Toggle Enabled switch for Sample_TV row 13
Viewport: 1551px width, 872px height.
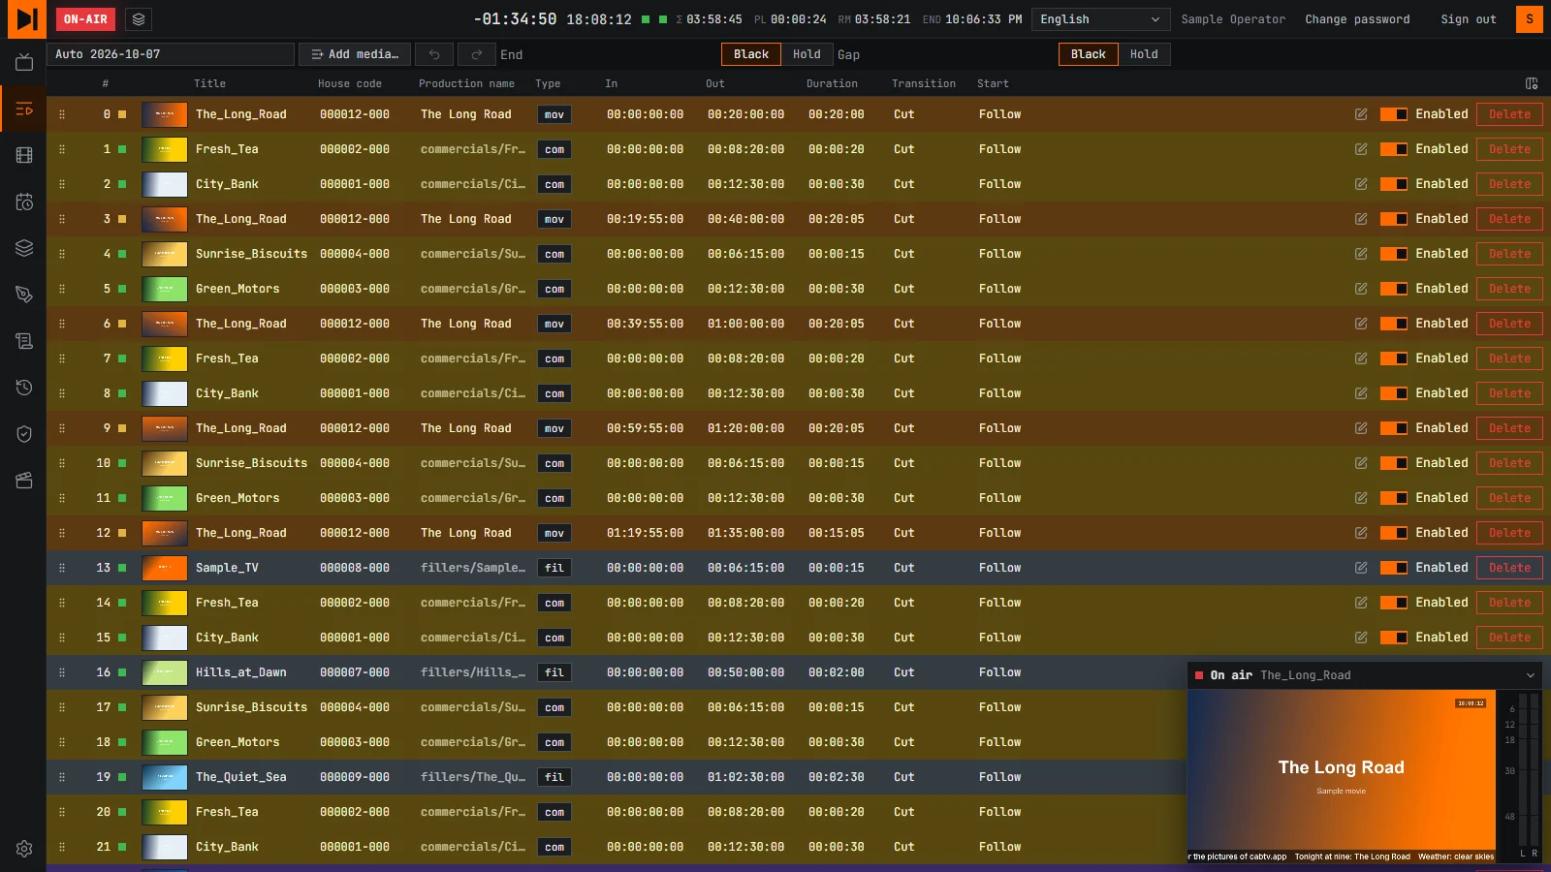click(1394, 568)
